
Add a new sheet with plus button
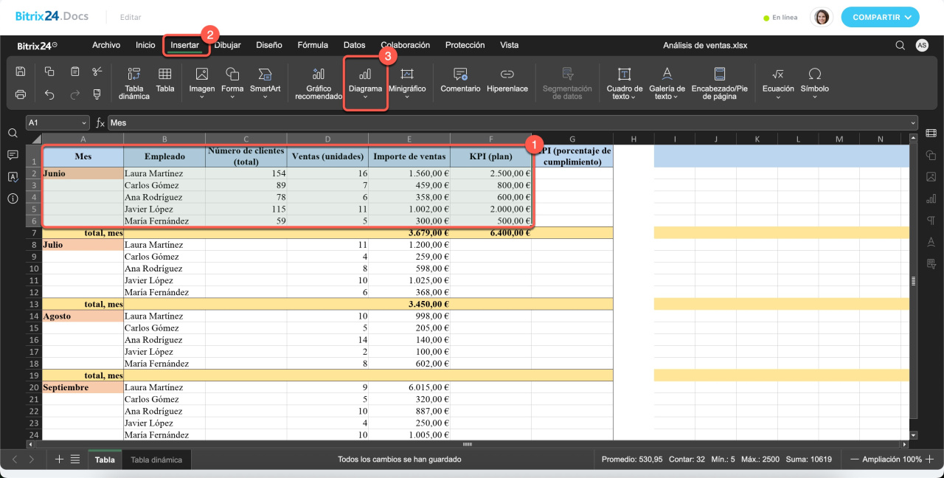tap(60, 460)
